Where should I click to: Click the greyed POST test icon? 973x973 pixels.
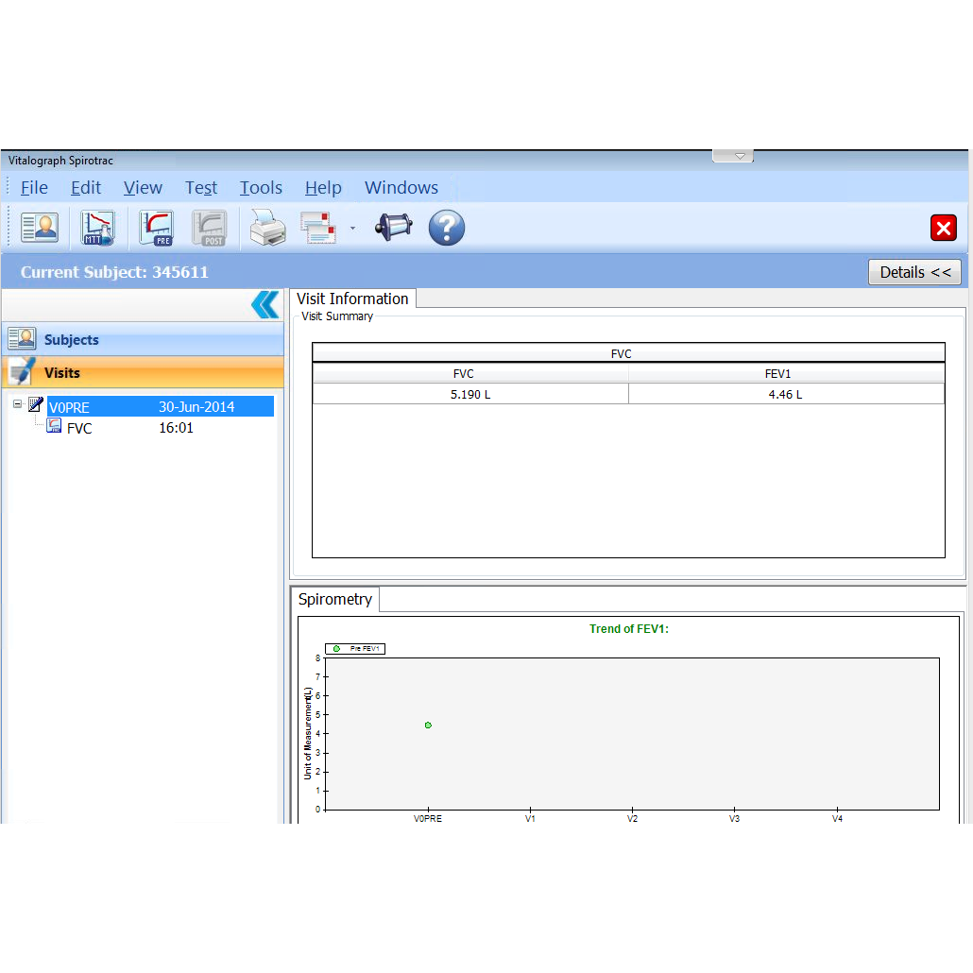210,228
